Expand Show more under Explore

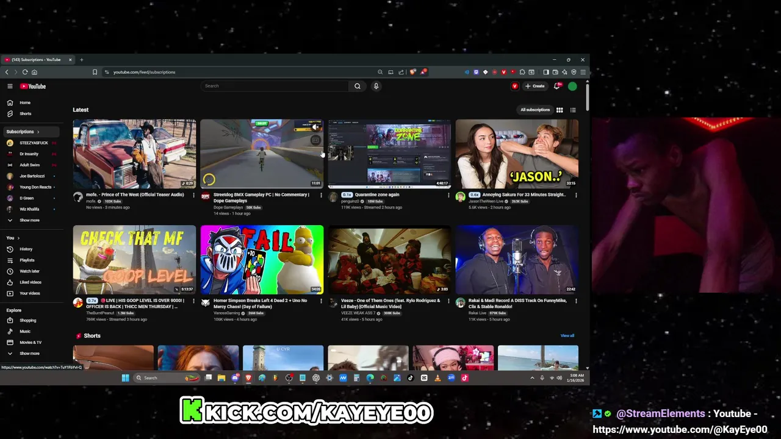pyautogui.click(x=30, y=354)
